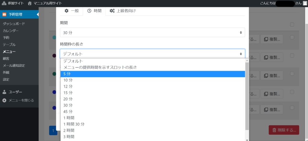Click the home icon beside マニュアル用サイト
This screenshot has height=141, width=308.
click(29, 3)
